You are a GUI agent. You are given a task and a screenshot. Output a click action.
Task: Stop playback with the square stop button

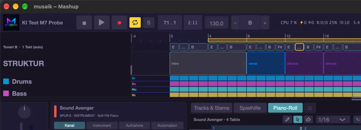click(x=84, y=23)
